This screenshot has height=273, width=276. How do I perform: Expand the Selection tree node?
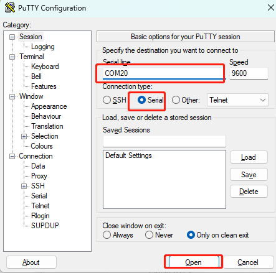[x=24, y=136]
